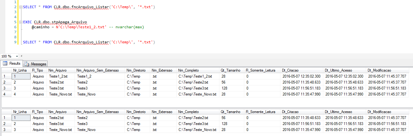Select Fl_Somente_Leitura column header in upper grid

coord(262,70)
